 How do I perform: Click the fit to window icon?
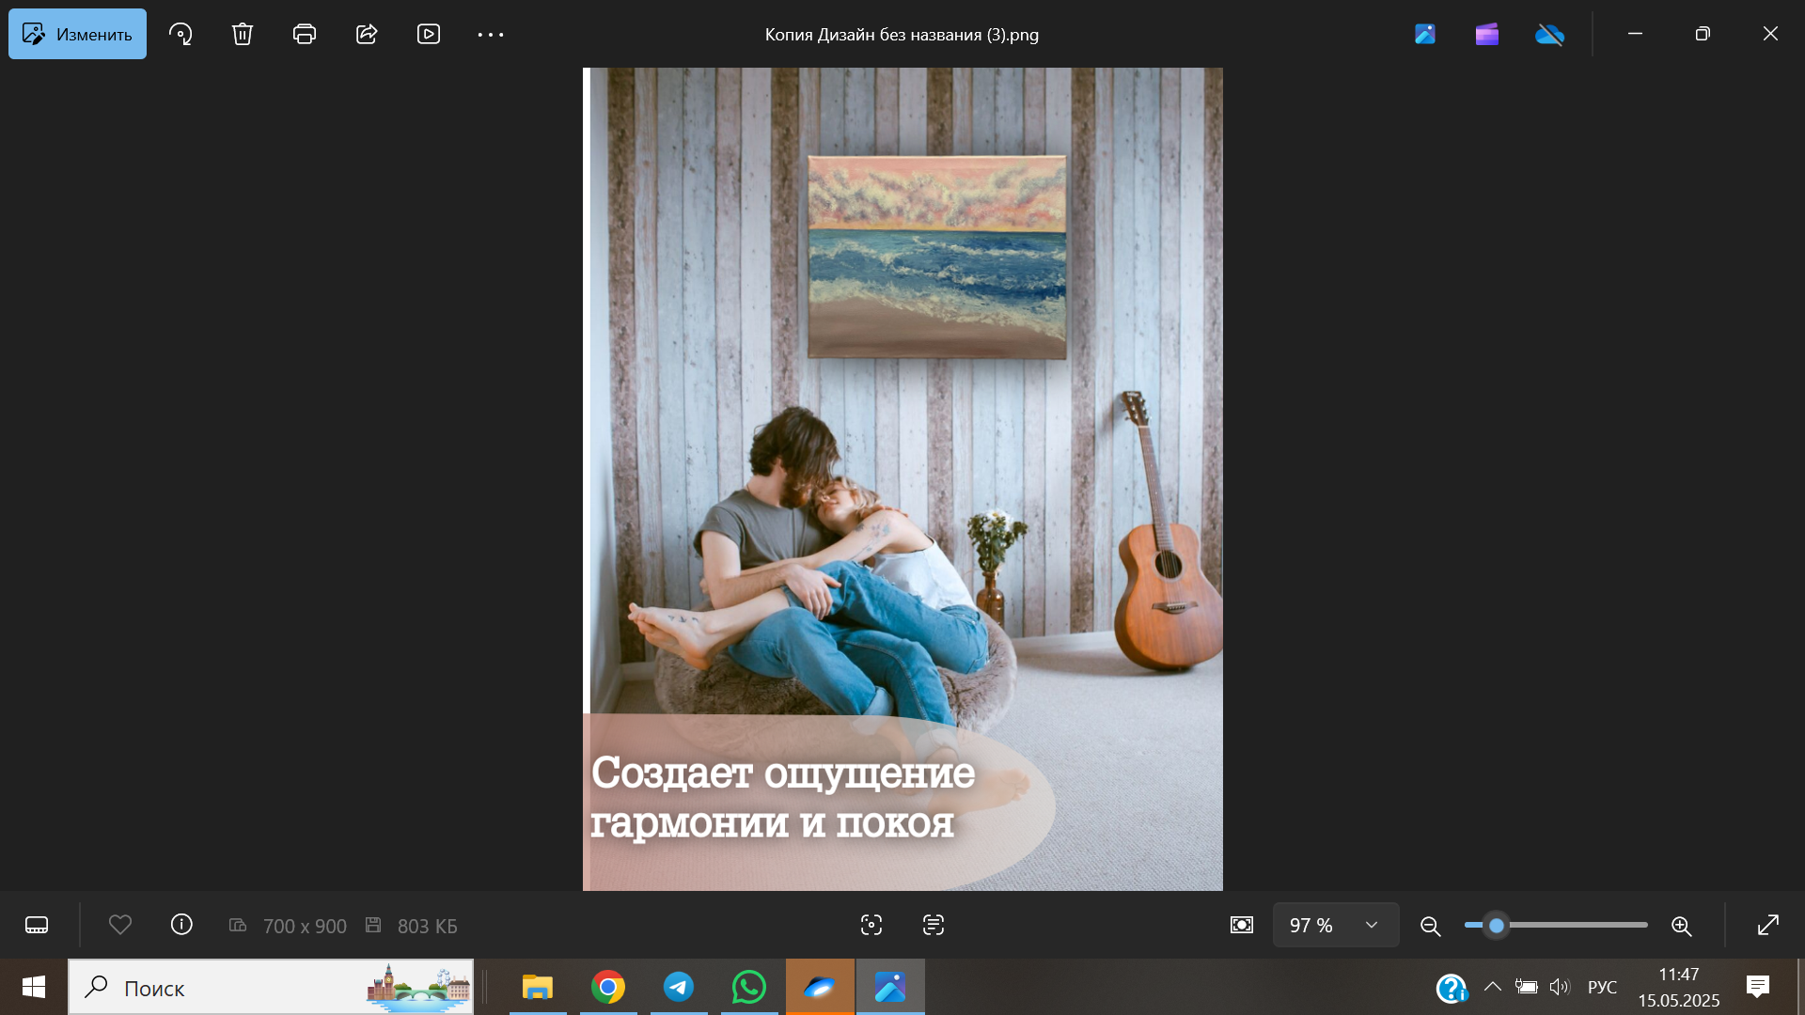(x=1242, y=925)
